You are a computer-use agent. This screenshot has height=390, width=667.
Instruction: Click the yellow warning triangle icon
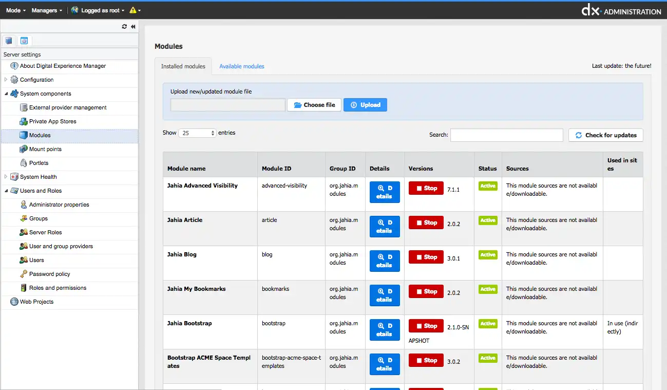click(x=133, y=10)
